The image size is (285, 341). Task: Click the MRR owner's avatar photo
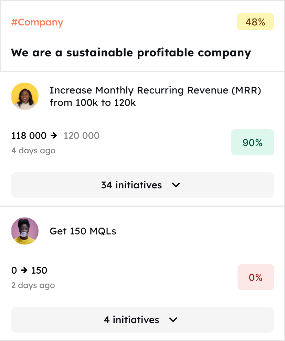(25, 96)
